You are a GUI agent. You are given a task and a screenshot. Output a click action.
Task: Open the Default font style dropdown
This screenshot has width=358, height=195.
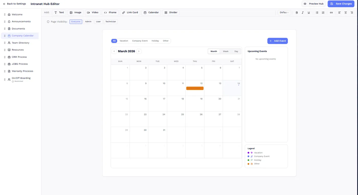coord(284,13)
